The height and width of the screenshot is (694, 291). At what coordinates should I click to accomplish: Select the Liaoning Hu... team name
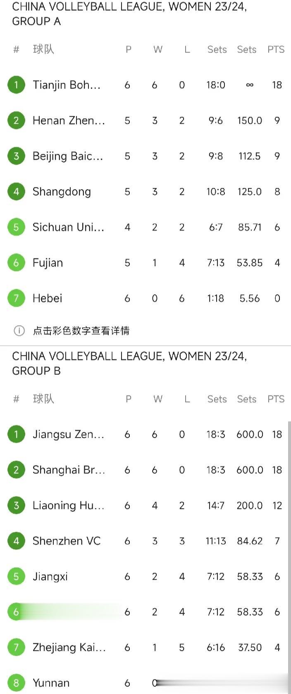click(68, 505)
